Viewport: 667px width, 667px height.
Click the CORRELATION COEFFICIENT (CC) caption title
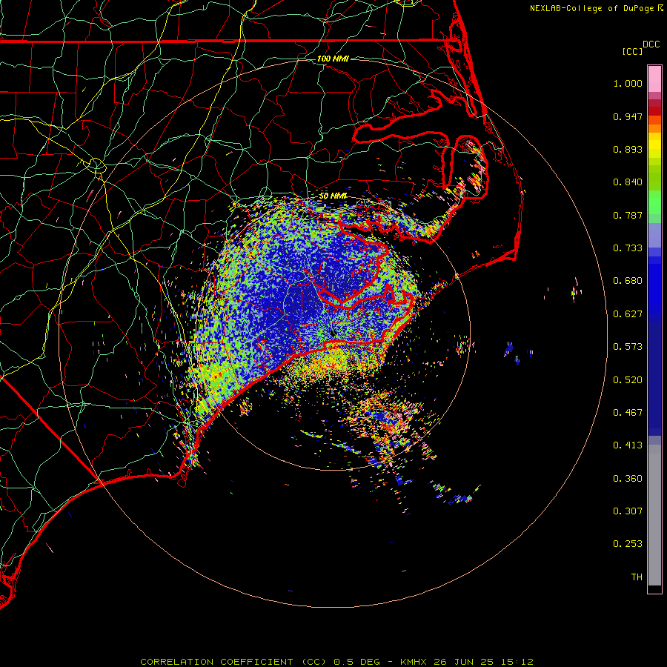point(233,662)
